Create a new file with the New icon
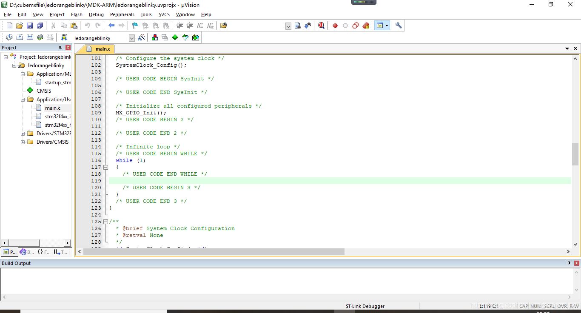 [9, 26]
